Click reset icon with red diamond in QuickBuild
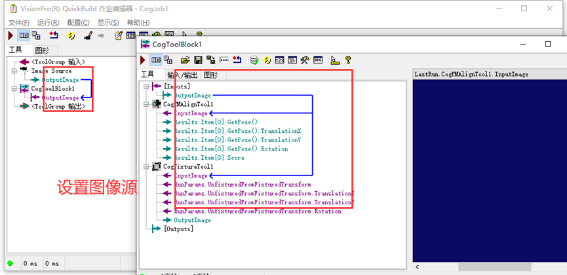This screenshot has width=567, height=275. (54, 35)
